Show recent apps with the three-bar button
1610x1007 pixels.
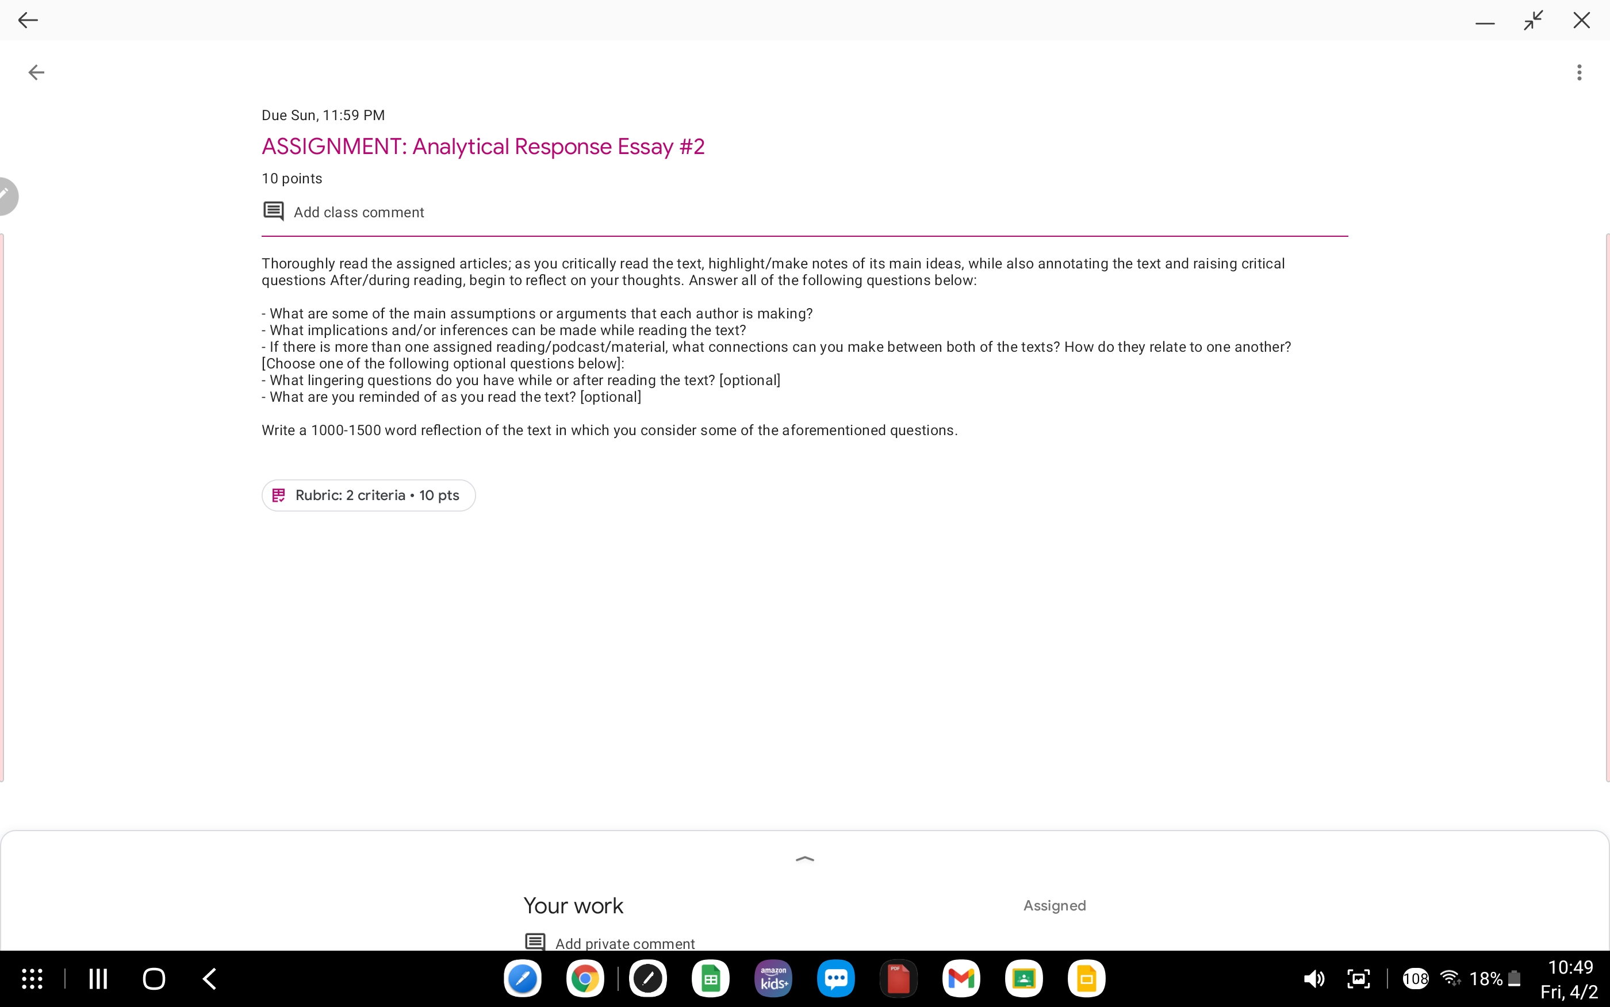point(98,978)
